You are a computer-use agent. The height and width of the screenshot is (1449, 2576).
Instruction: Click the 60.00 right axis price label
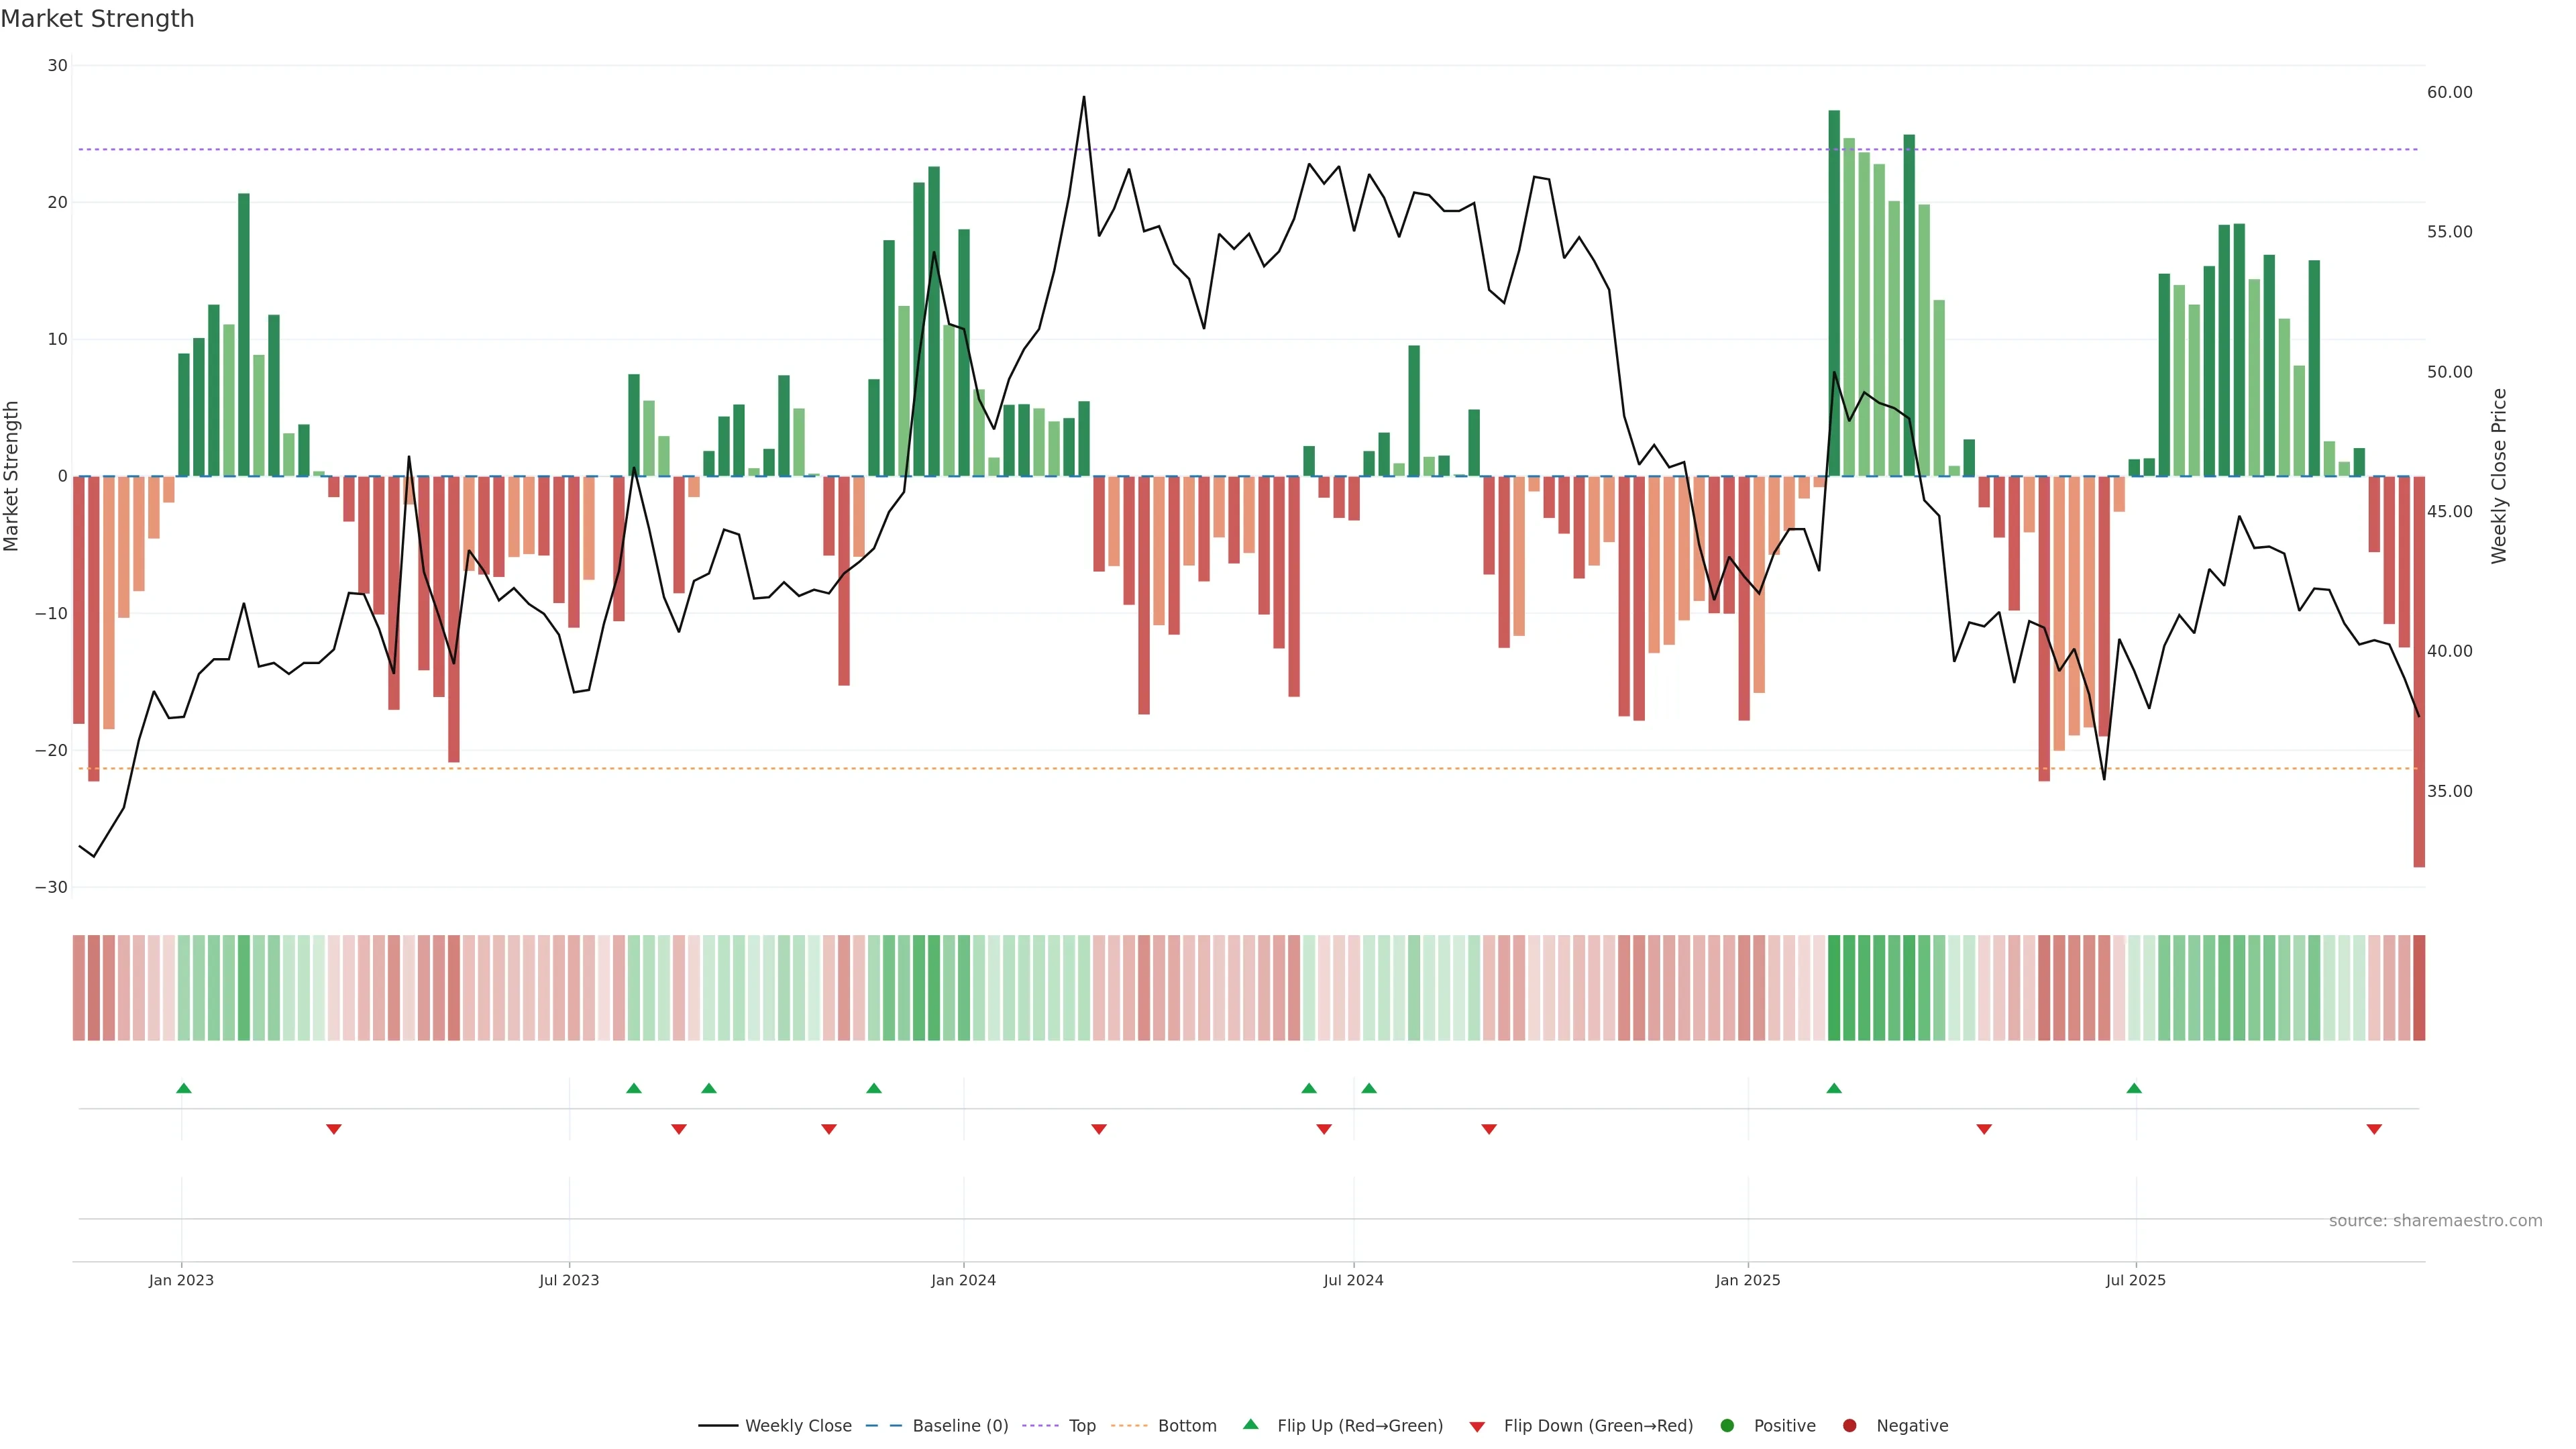(x=2449, y=92)
